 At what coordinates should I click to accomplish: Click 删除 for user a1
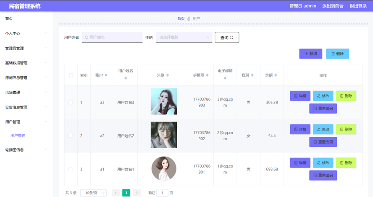point(346,162)
